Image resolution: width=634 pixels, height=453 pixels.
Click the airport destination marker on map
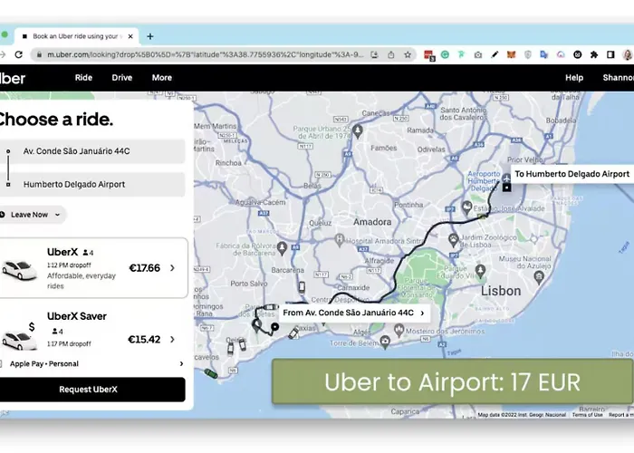[x=507, y=188]
